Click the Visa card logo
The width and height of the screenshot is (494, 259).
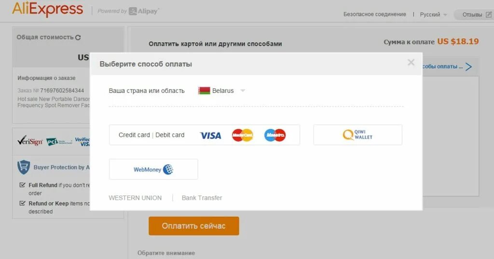[x=210, y=135]
